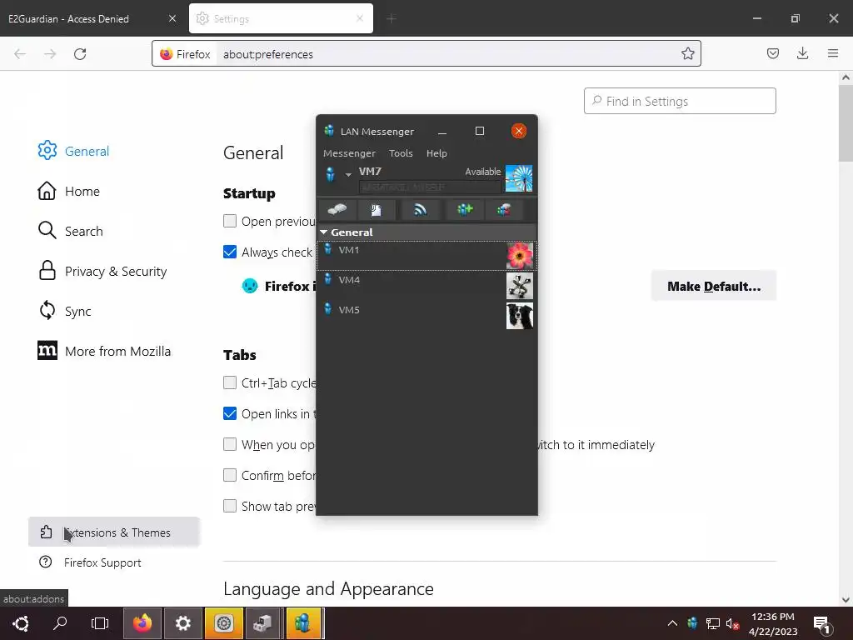This screenshot has width=853, height=640.
Task: Collapse the General group in LAN Messenger
Action: [324, 232]
